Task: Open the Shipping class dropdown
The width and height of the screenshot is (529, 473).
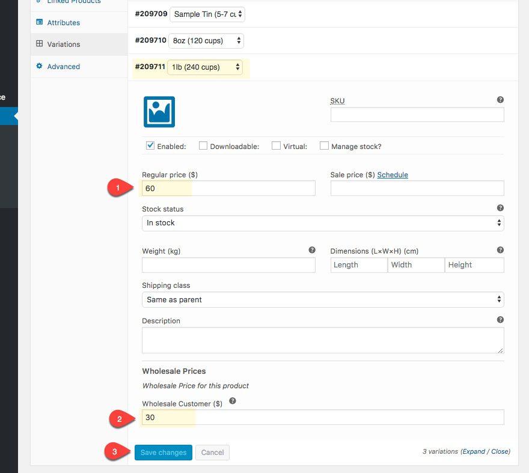Action: [323, 299]
